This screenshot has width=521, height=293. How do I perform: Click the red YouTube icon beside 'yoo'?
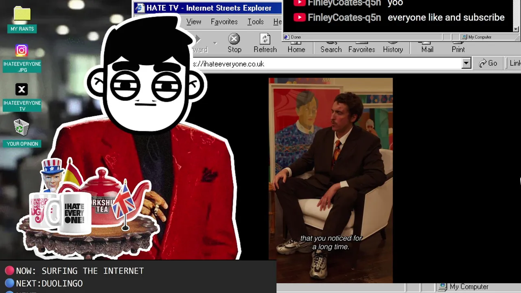(x=299, y=3)
